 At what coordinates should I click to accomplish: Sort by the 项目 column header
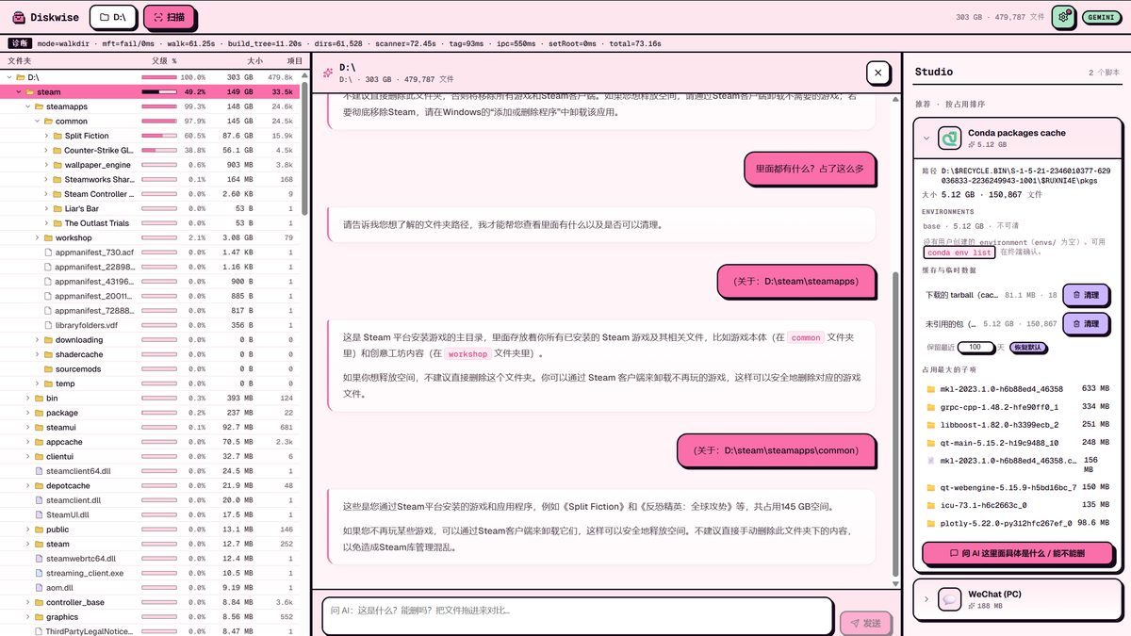294,60
